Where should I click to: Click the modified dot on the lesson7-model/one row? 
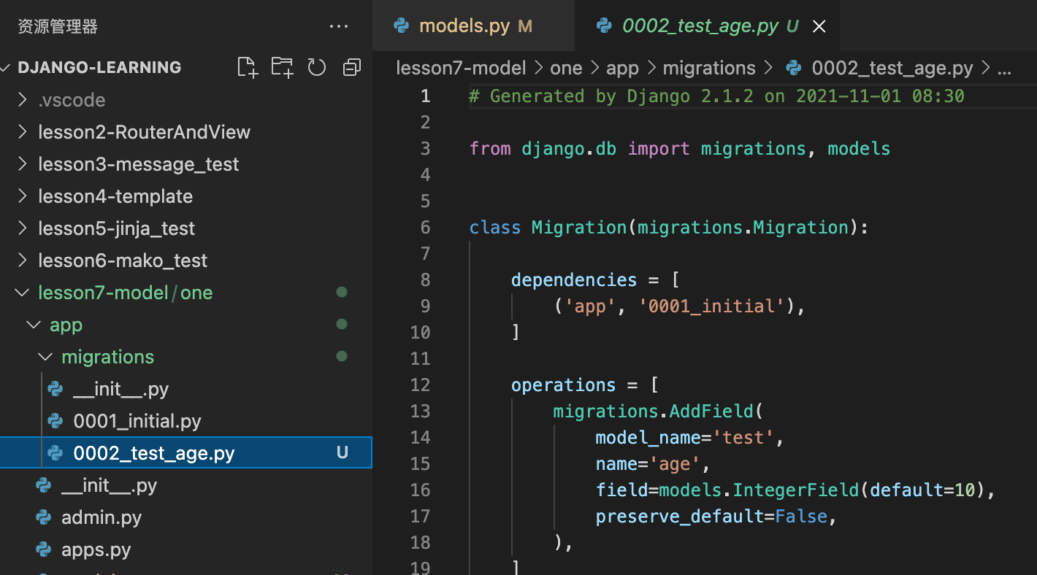[341, 293]
